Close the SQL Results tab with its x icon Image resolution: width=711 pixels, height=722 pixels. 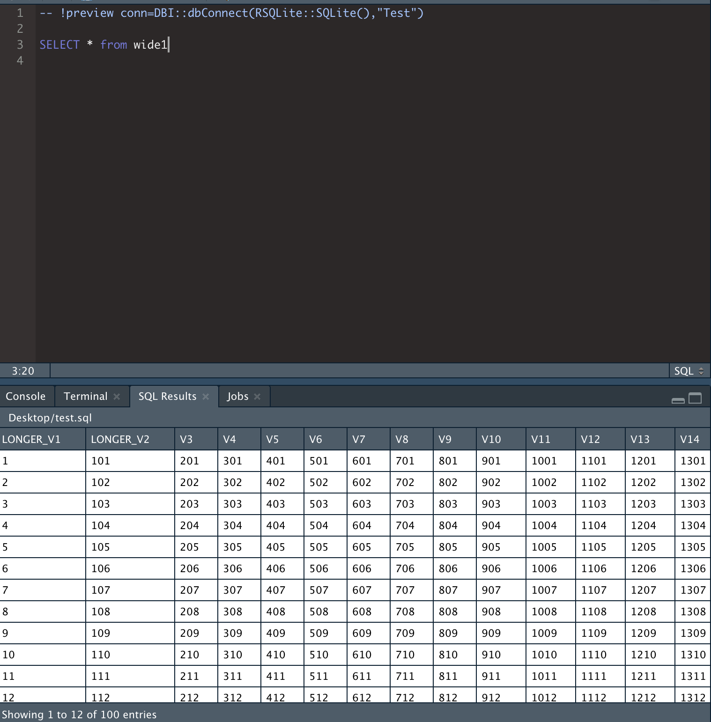pyautogui.click(x=205, y=396)
